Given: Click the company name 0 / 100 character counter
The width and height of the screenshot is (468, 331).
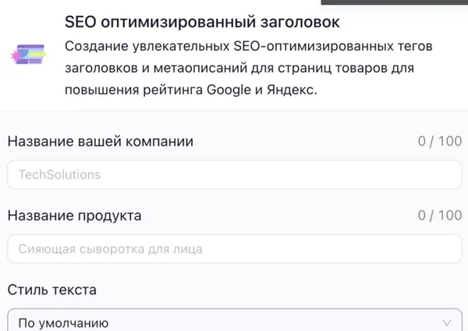Looking at the screenshot, I should point(439,141).
